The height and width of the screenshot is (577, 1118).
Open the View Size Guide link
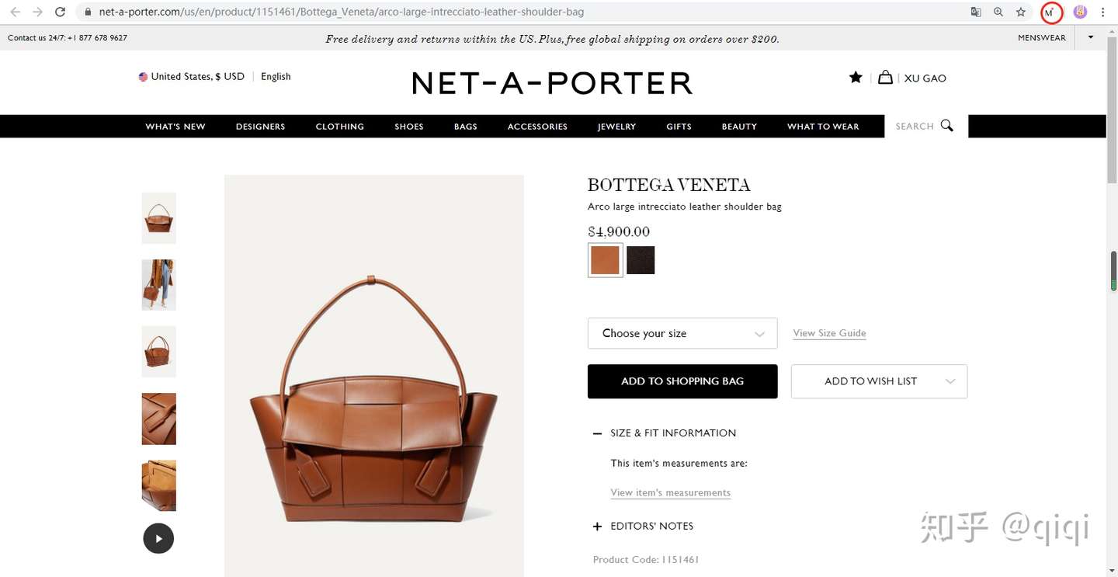[x=829, y=333]
